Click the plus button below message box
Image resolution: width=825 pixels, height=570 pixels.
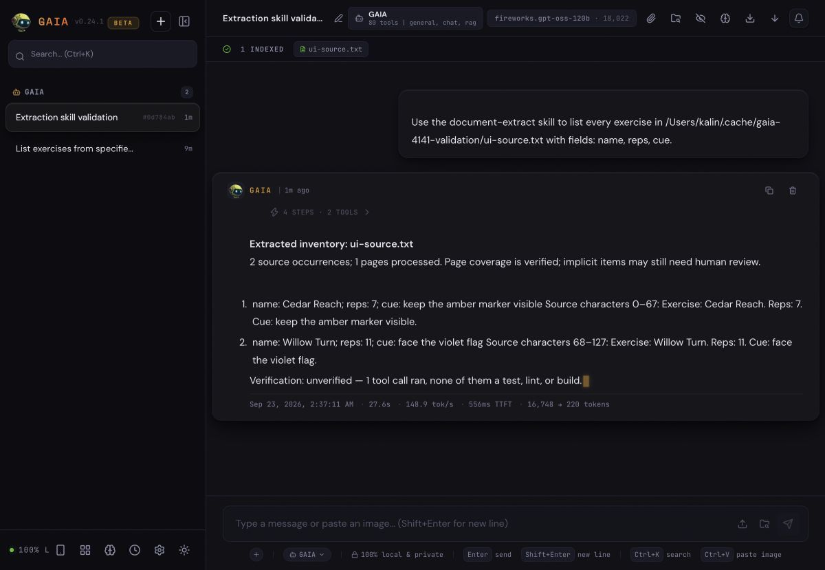coord(256,555)
